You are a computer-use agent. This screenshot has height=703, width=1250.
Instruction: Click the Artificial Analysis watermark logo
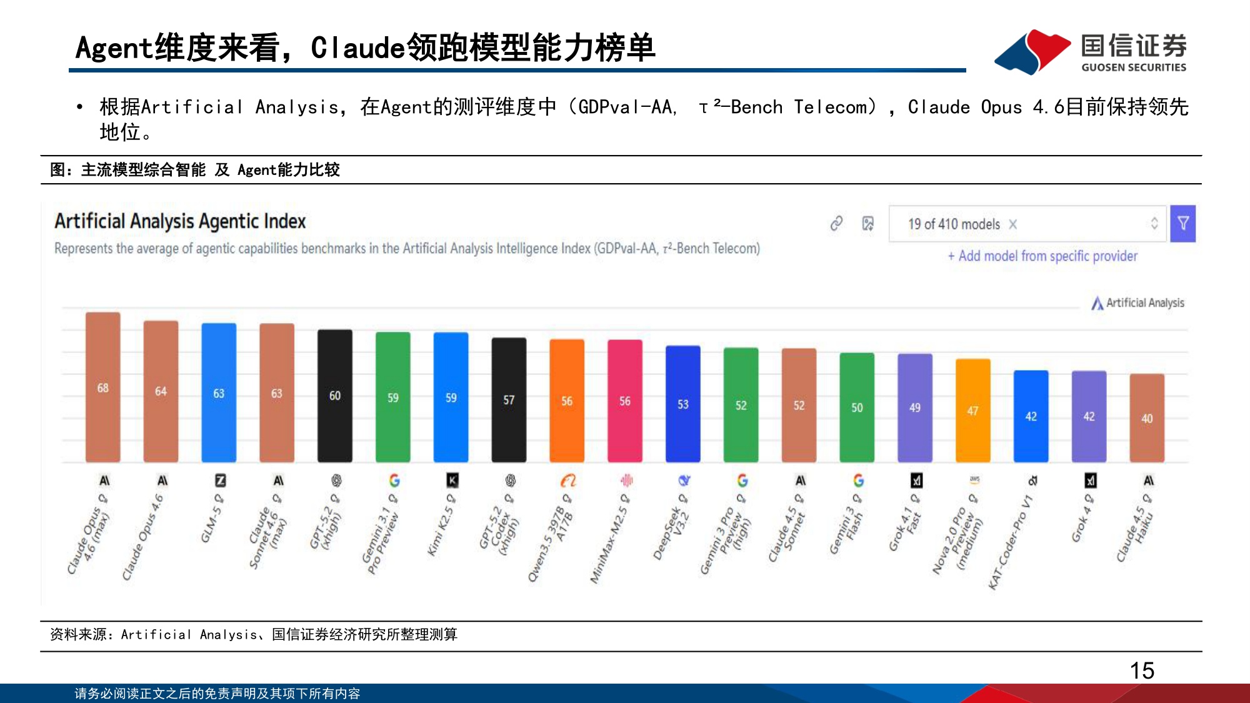1137,303
